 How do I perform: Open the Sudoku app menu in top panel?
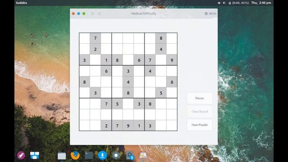click(22, 3)
